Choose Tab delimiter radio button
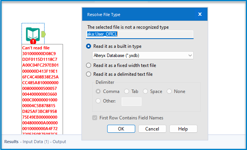Image resolution: width=247 pixels, height=150 pixels. point(126,91)
